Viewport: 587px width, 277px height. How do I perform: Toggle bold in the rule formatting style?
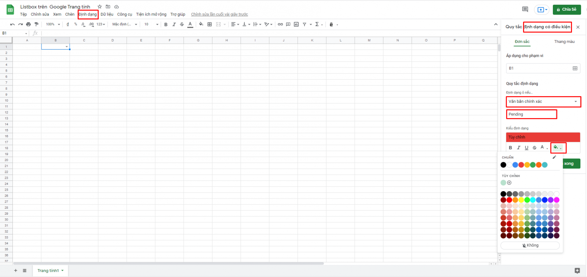510,147
